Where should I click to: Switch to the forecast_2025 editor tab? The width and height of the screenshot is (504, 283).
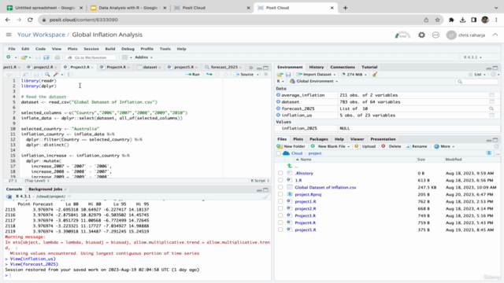pyautogui.click(x=224, y=67)
